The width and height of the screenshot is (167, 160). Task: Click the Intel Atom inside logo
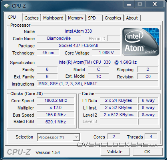click(141, 42)
